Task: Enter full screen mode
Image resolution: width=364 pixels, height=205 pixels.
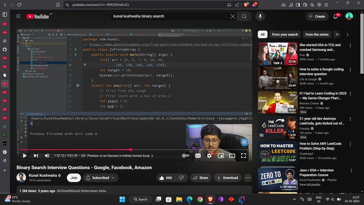Action: click(243, 155)
